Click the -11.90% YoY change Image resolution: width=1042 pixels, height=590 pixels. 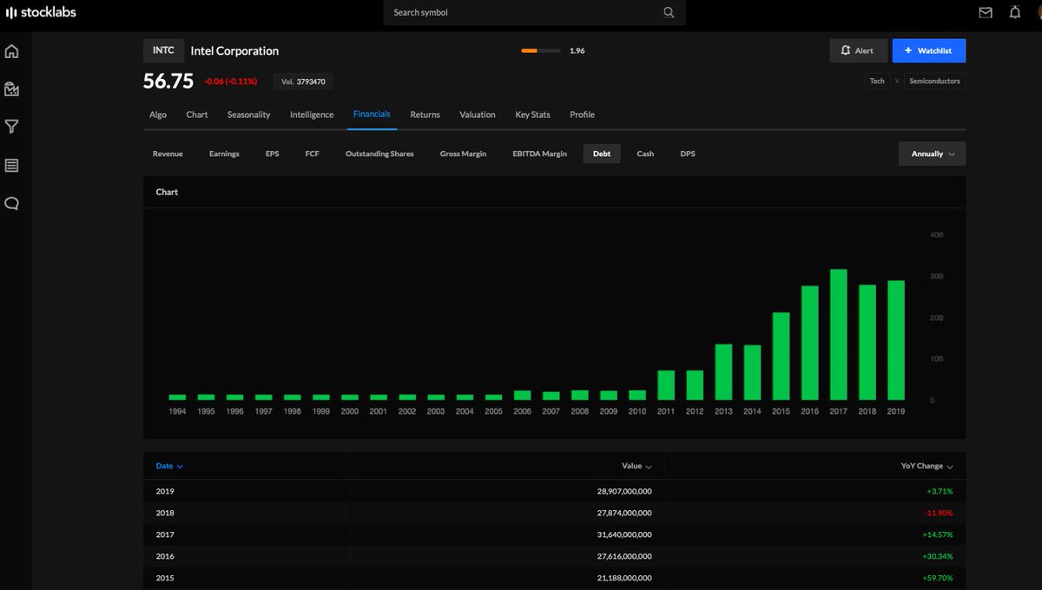pyautogui.click(x=938, y=513)
